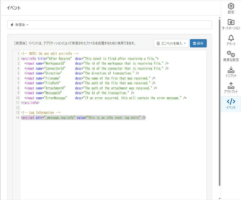Select the イベント code tab
Image resolution: width=241 pixels, height=200 pixels.
231,104
